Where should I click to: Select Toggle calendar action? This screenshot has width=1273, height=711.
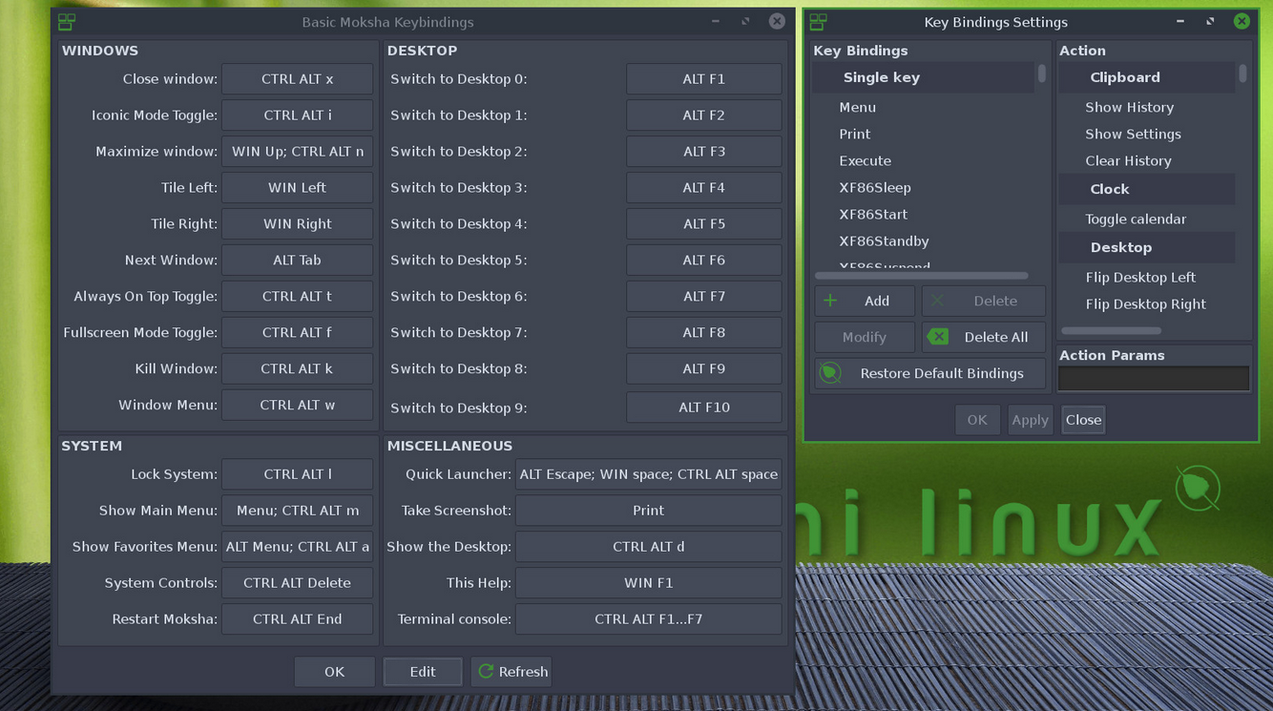click(1147, 220)
